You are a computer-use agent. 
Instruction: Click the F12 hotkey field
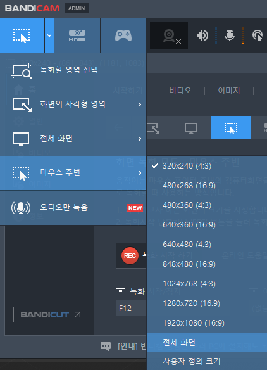pos(131,309)
